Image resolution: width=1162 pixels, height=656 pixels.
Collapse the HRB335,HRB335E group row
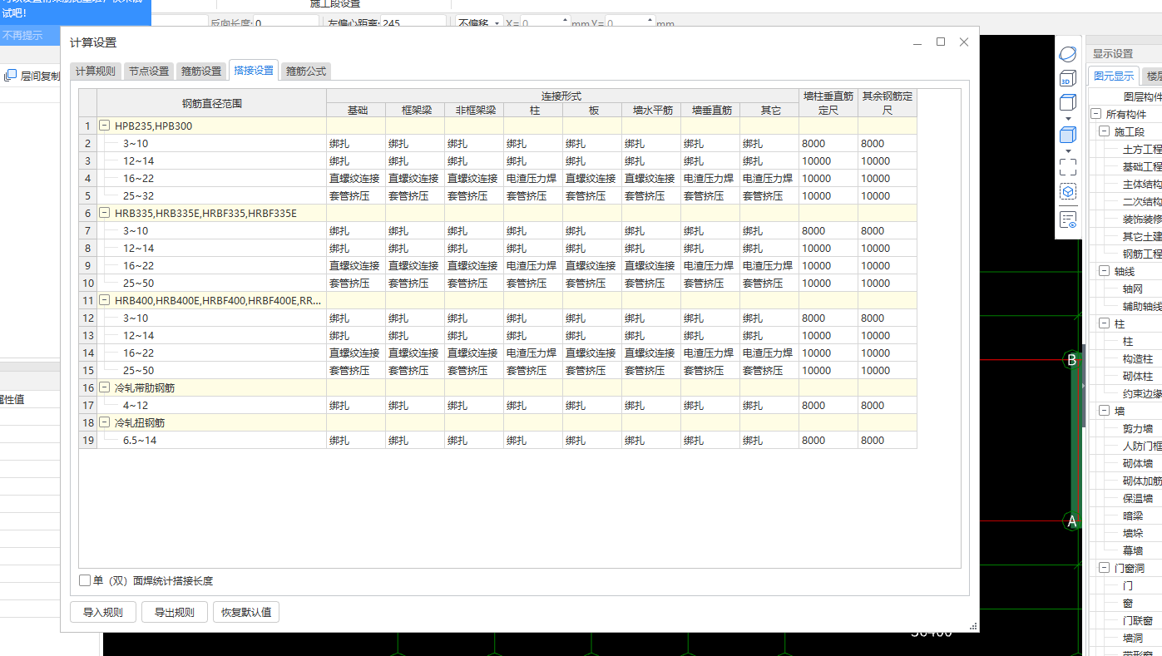point(105,213)
